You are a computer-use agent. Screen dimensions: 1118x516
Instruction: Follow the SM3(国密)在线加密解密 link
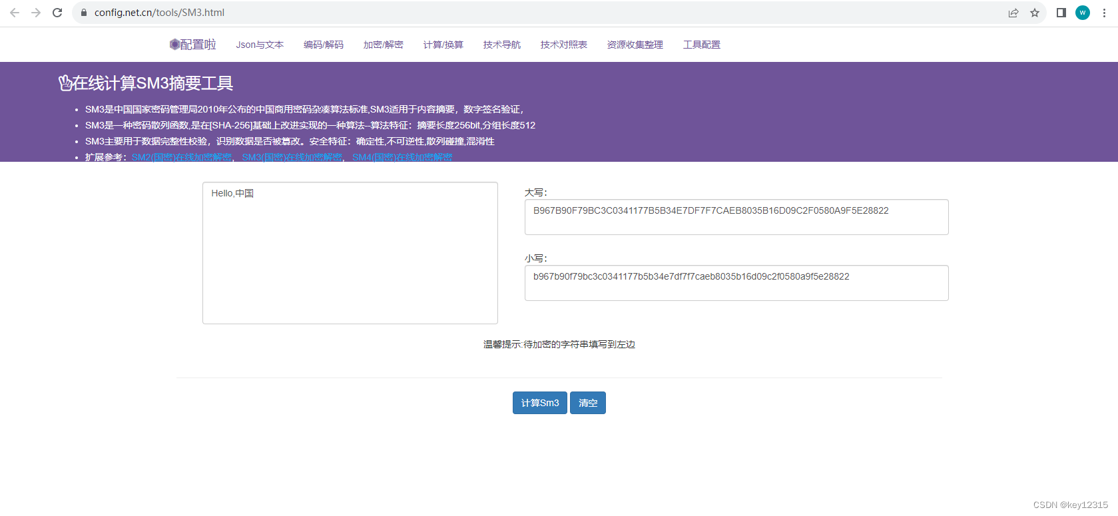click(292, 157)
